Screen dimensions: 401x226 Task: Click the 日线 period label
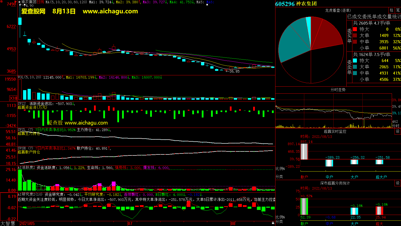(40, 2)
